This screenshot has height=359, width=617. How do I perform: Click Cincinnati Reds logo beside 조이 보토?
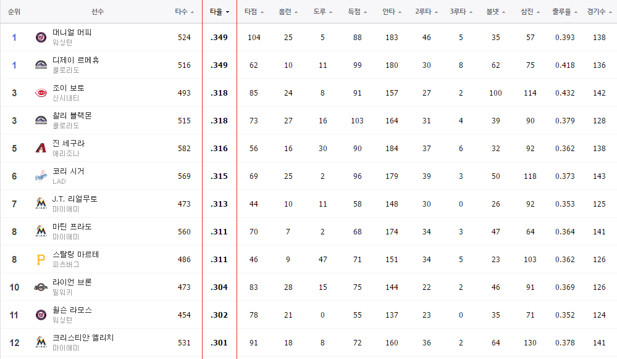coord(41,93)
